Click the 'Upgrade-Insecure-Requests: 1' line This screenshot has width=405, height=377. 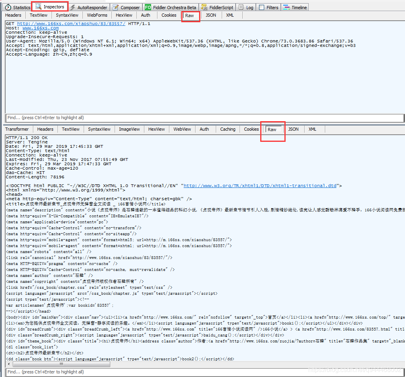coord(45,37)
